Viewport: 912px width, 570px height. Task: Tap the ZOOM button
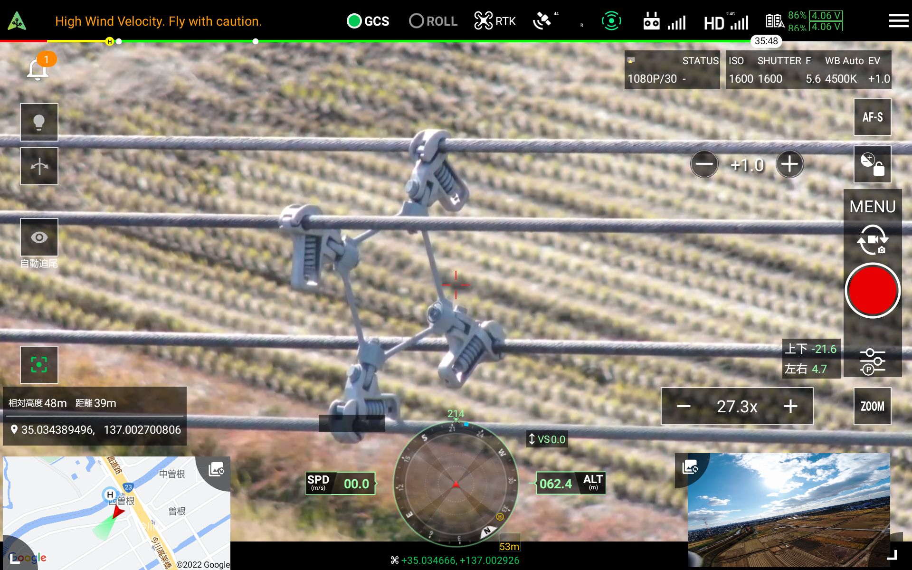872,406
